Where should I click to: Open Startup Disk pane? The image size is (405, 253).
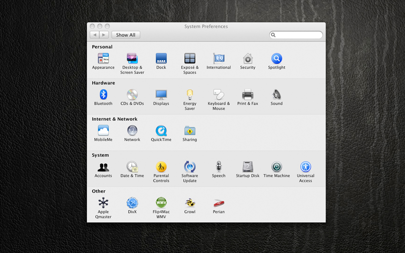(x=248, y=167)
